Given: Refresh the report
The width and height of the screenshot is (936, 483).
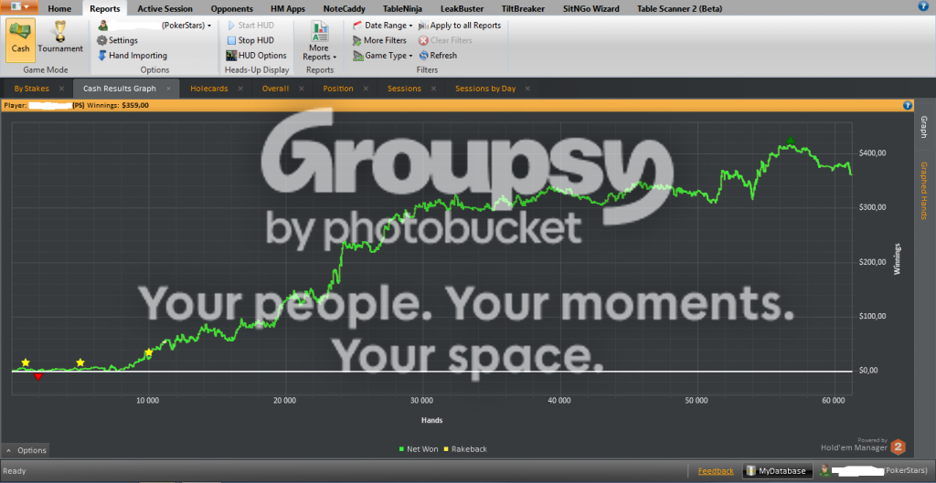Looking at the screenshot, I should tap(438, 56).
